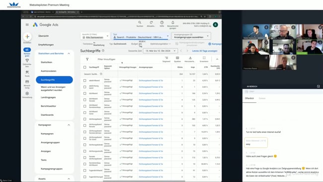
Task: Switch to the Öffentlich chat tab
Action: [249, 98]
